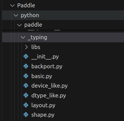
Task: Collapse the lowercase paddle folder chevron
Action: (19, 25)
